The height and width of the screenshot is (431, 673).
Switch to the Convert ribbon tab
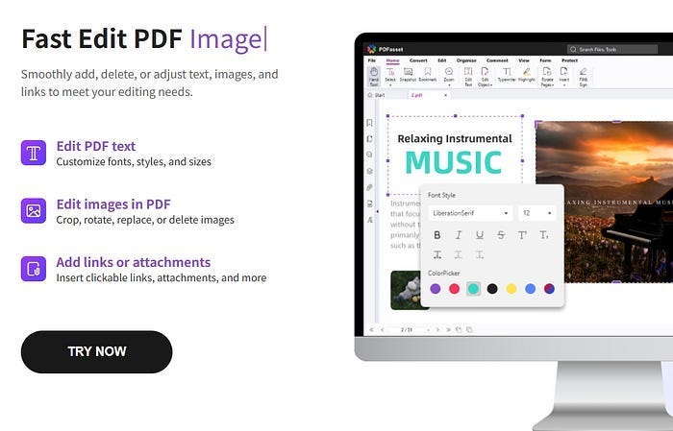(418, 60)
